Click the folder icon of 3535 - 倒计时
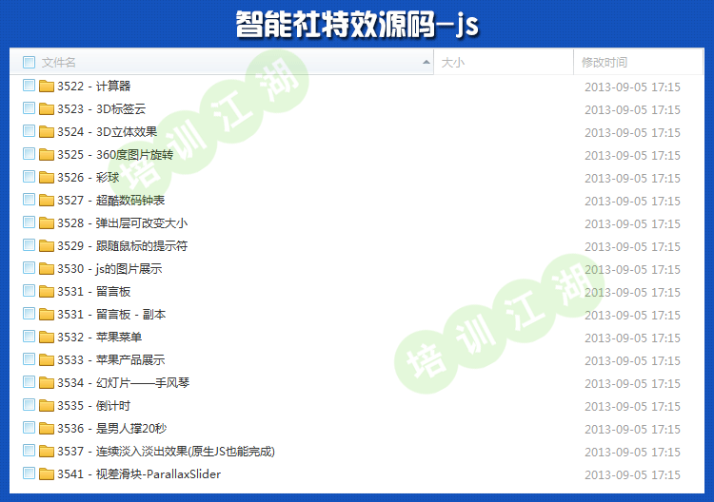714x502 pixels. tap(47, 406)
